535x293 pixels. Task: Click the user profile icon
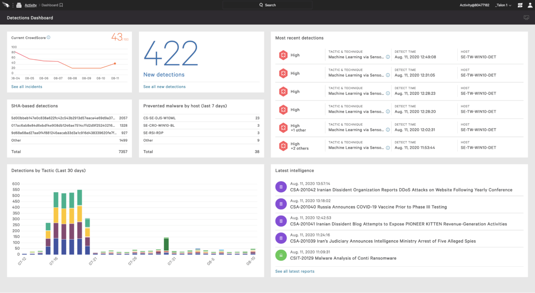529,5
